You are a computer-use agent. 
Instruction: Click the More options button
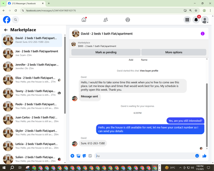coord(174,52)
